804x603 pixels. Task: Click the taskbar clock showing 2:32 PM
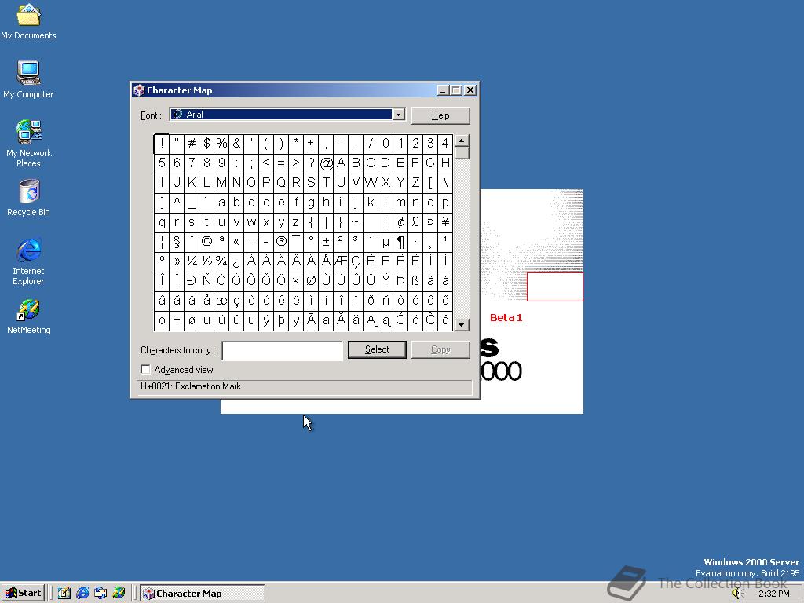point(774,594)
